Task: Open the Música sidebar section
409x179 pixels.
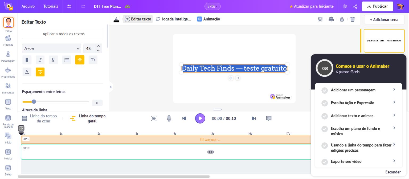Action: coord(8,154)
